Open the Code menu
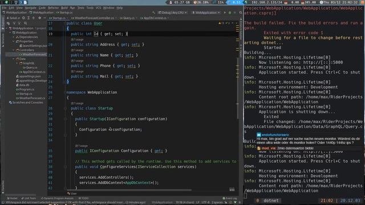 tap(42, 8)
